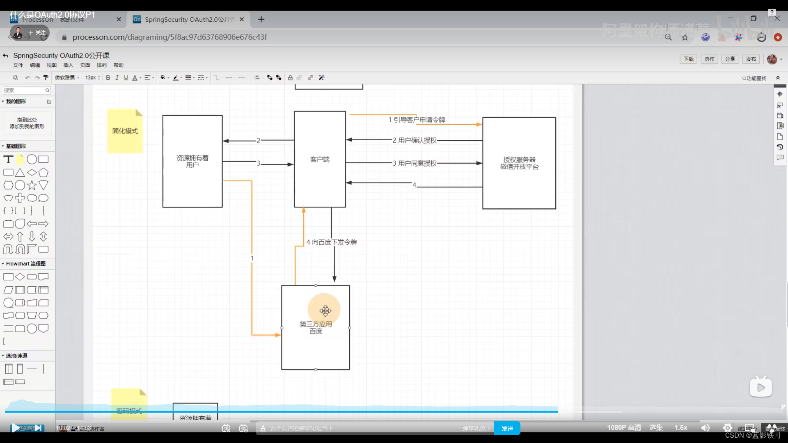This screenshot has height=443, width=788.
Task: Collapse the Flowchart 流程图 section
Action: click(3, 264)
